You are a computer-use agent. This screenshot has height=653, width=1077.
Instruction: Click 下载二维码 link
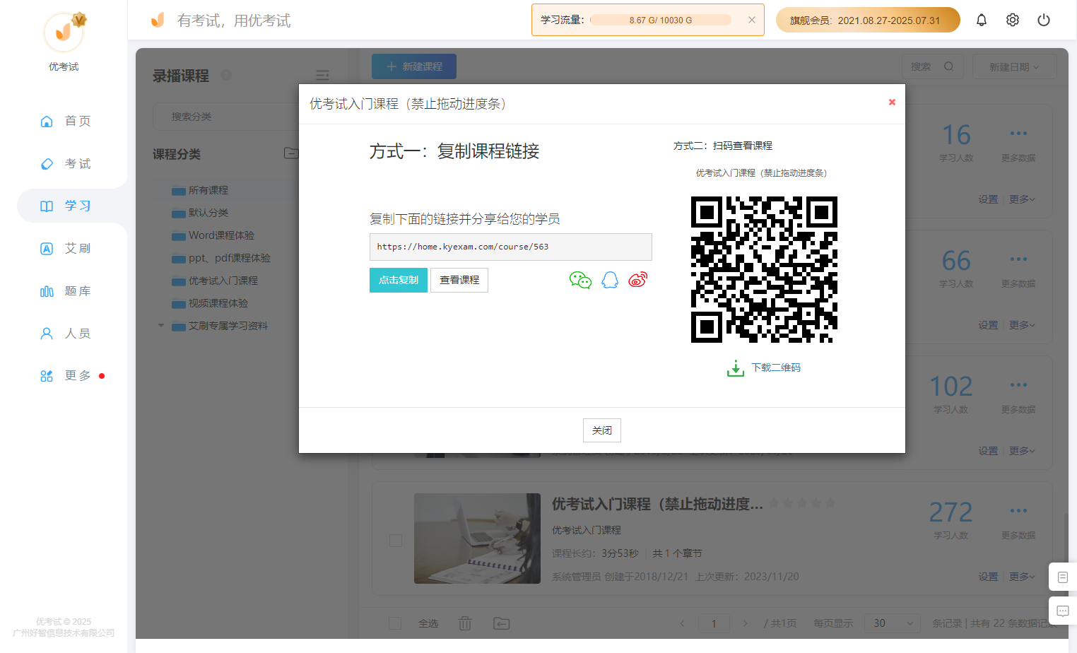pyautogui.click(x=776, y=367)
